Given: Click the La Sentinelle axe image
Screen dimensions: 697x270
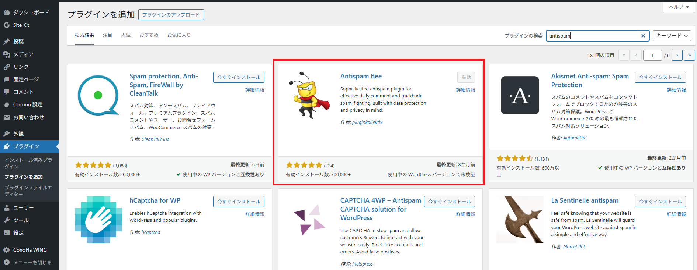Looking at the screenshot, I should [520, 220].
